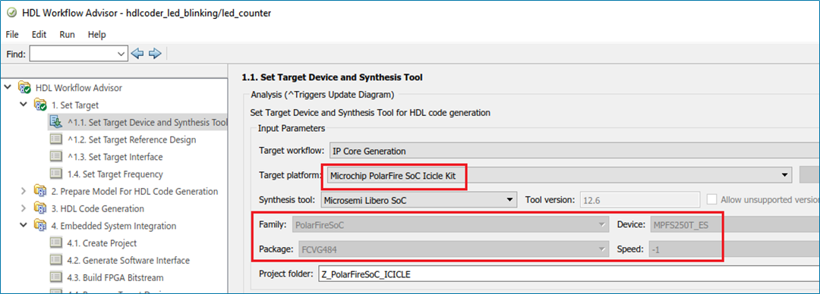Open the Help menu
820x294 pixels.
click(x=96, y=35)
